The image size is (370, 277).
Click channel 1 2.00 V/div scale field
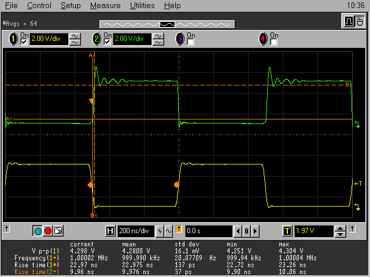click(49, 39)
